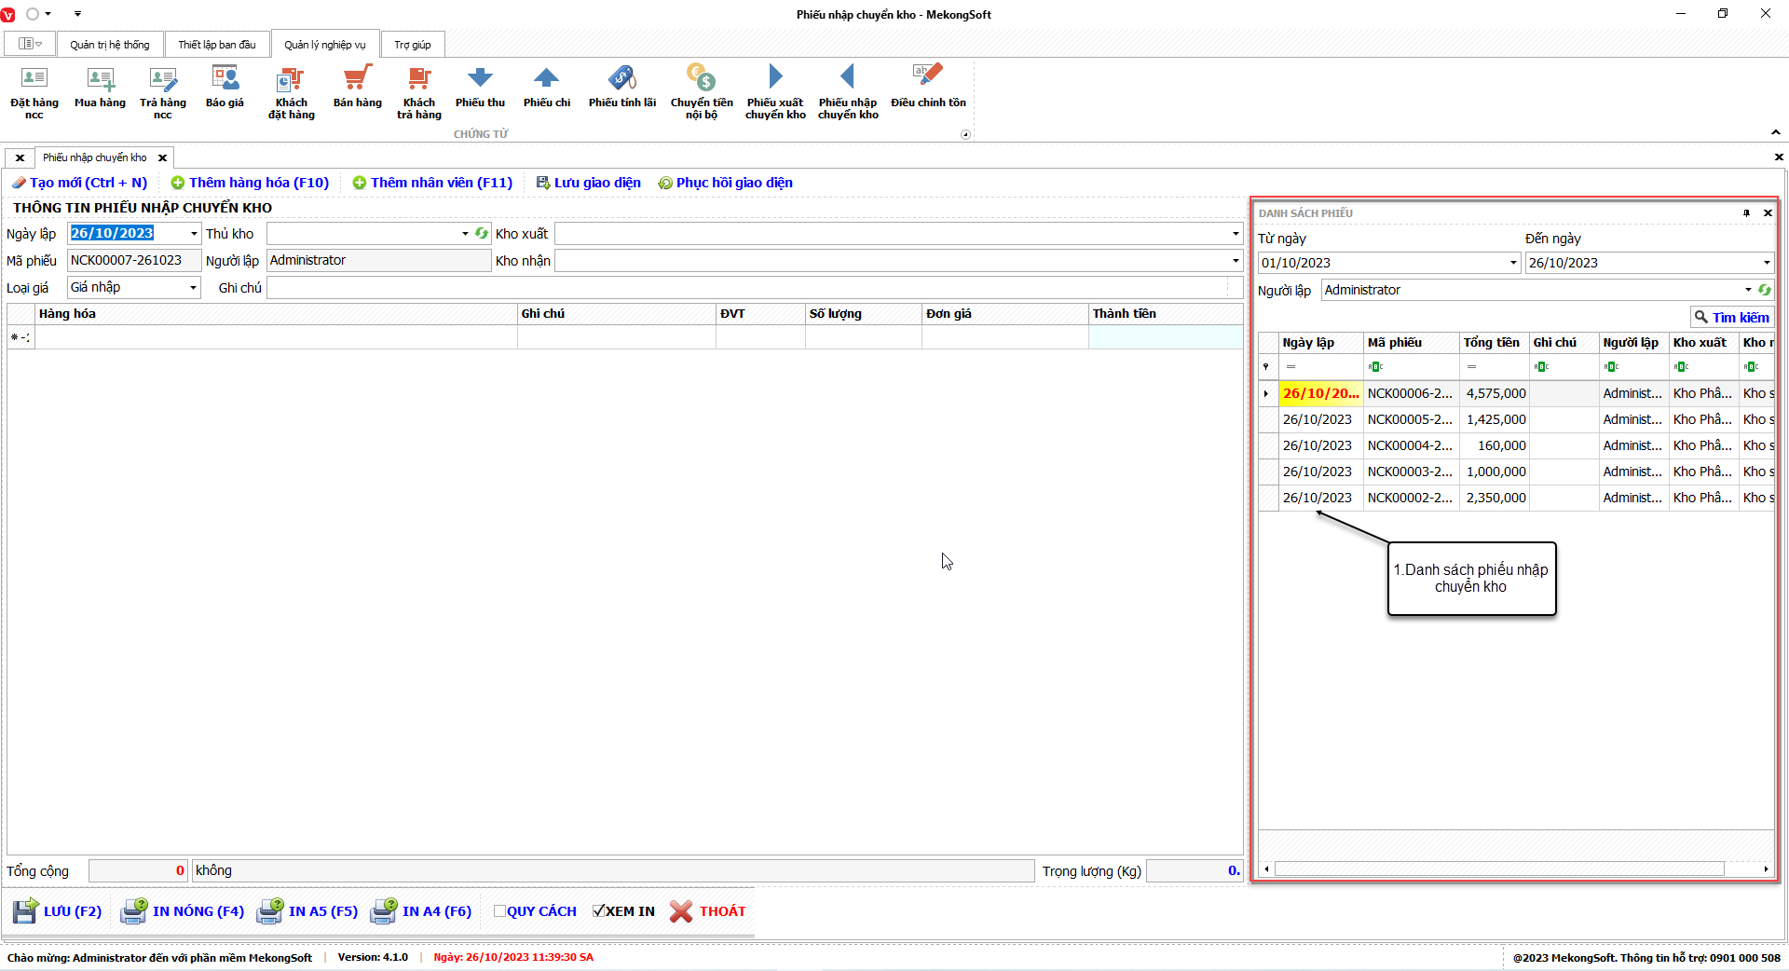Click the Tìm kiếm search button
The width and height of the screenshot is (1789, 971).
click(1731, 318)
